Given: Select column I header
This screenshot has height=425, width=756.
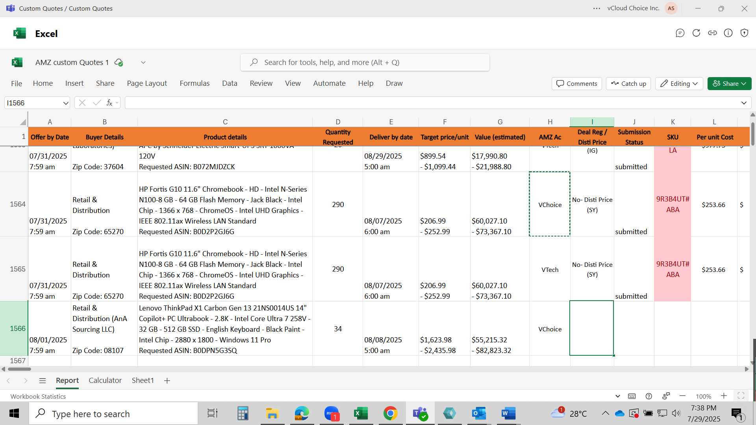Looking at the screenshot, I should point(592,122).
